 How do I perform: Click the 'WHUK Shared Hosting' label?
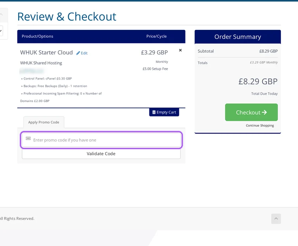pos(41,63)
